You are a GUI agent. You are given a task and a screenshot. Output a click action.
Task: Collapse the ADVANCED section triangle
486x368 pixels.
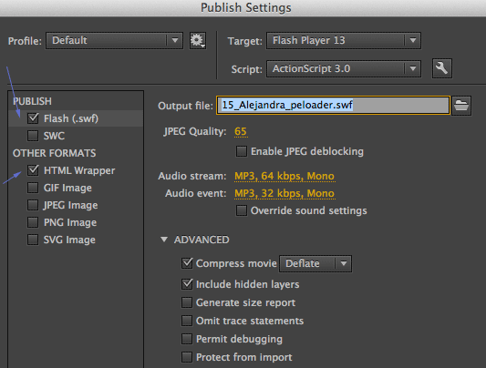coord(164,240)
